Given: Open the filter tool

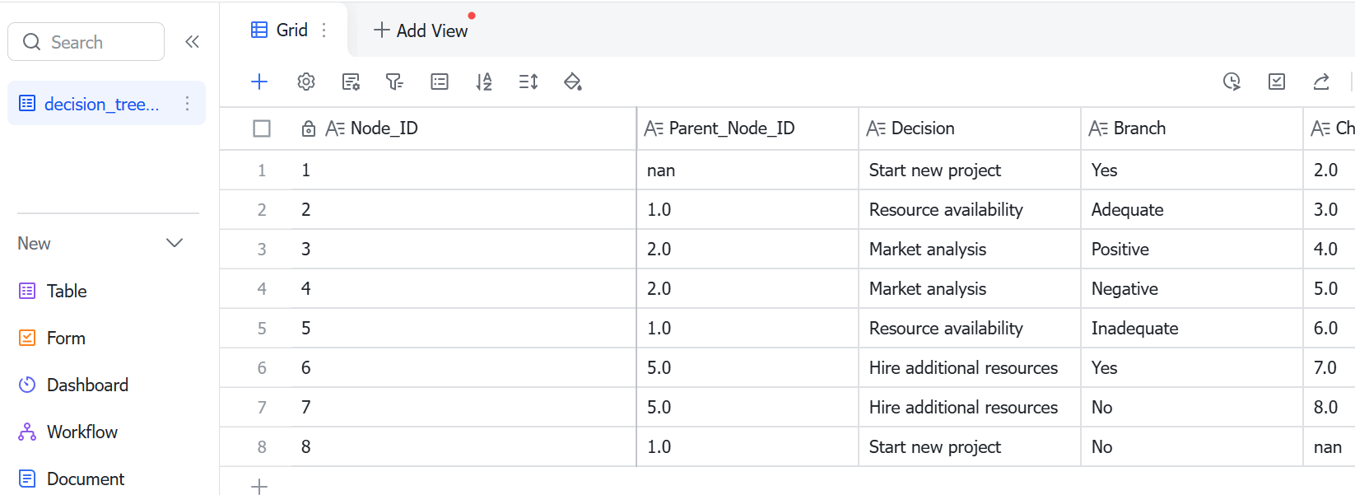Looking at the screenshot, I should (394, 82).
